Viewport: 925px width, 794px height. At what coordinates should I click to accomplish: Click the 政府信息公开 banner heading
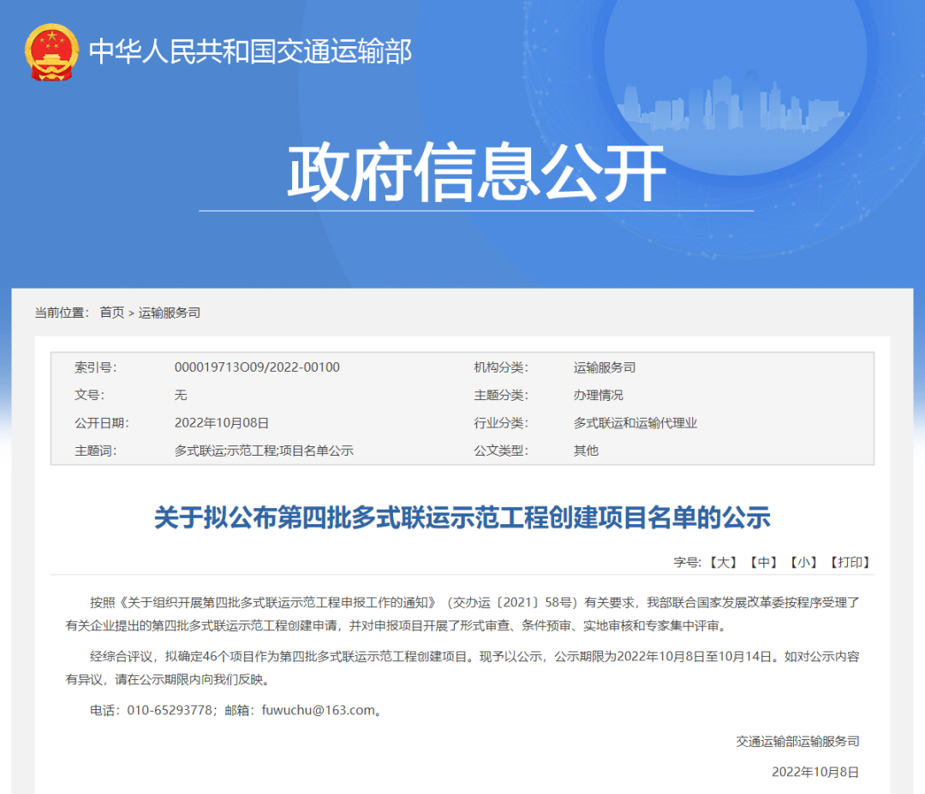click(x=475, y=173)
